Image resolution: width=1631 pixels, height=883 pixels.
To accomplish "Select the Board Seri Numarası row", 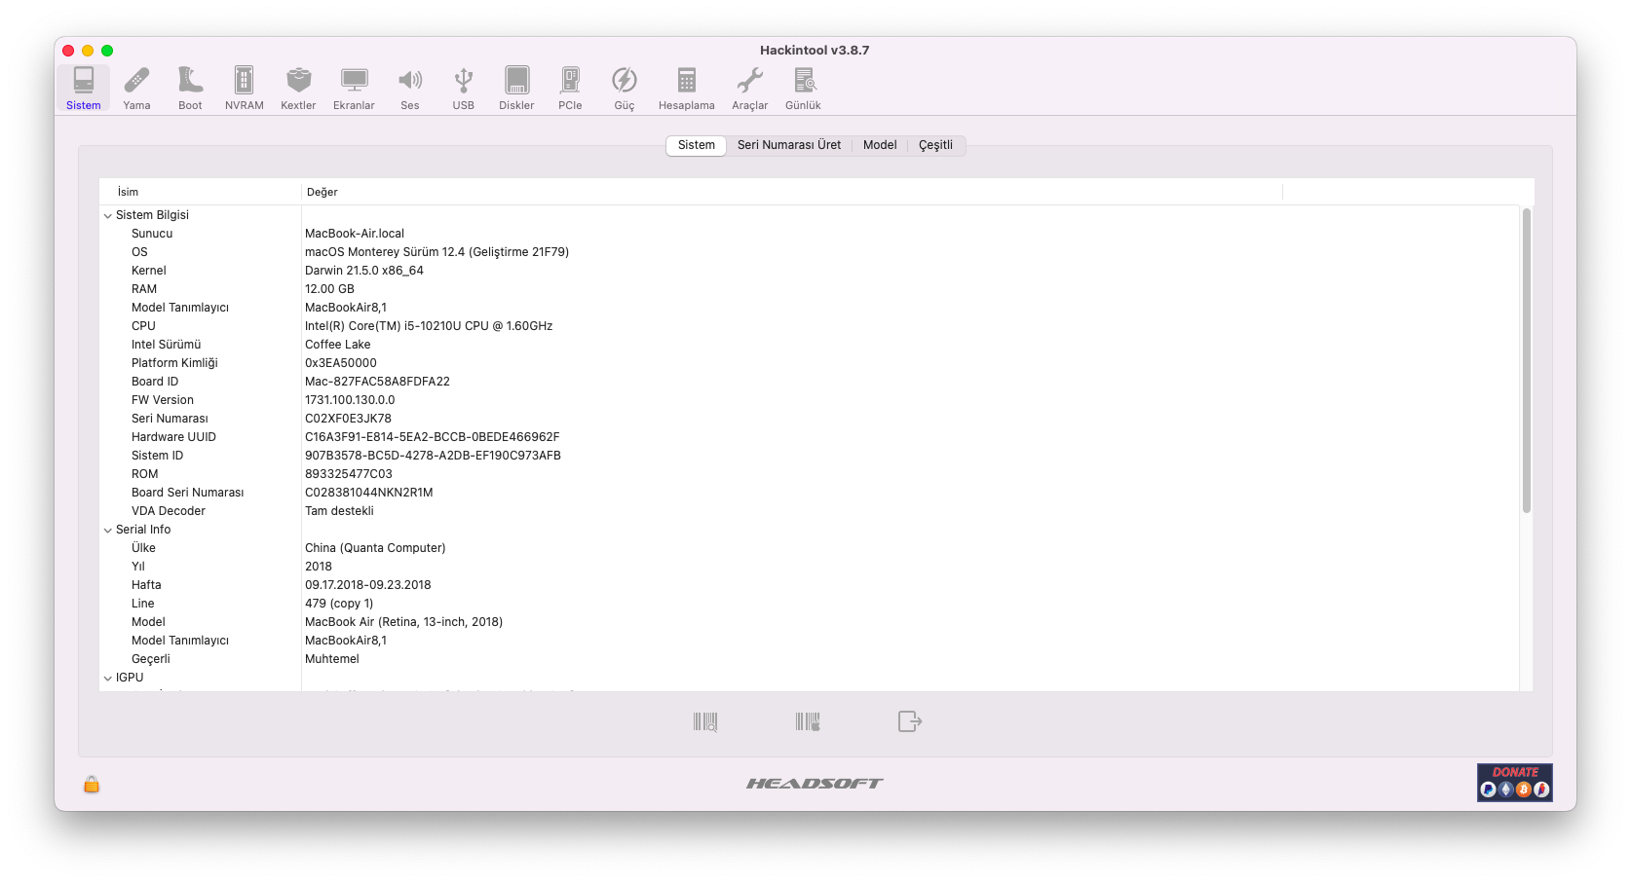I will pos(810,493).
